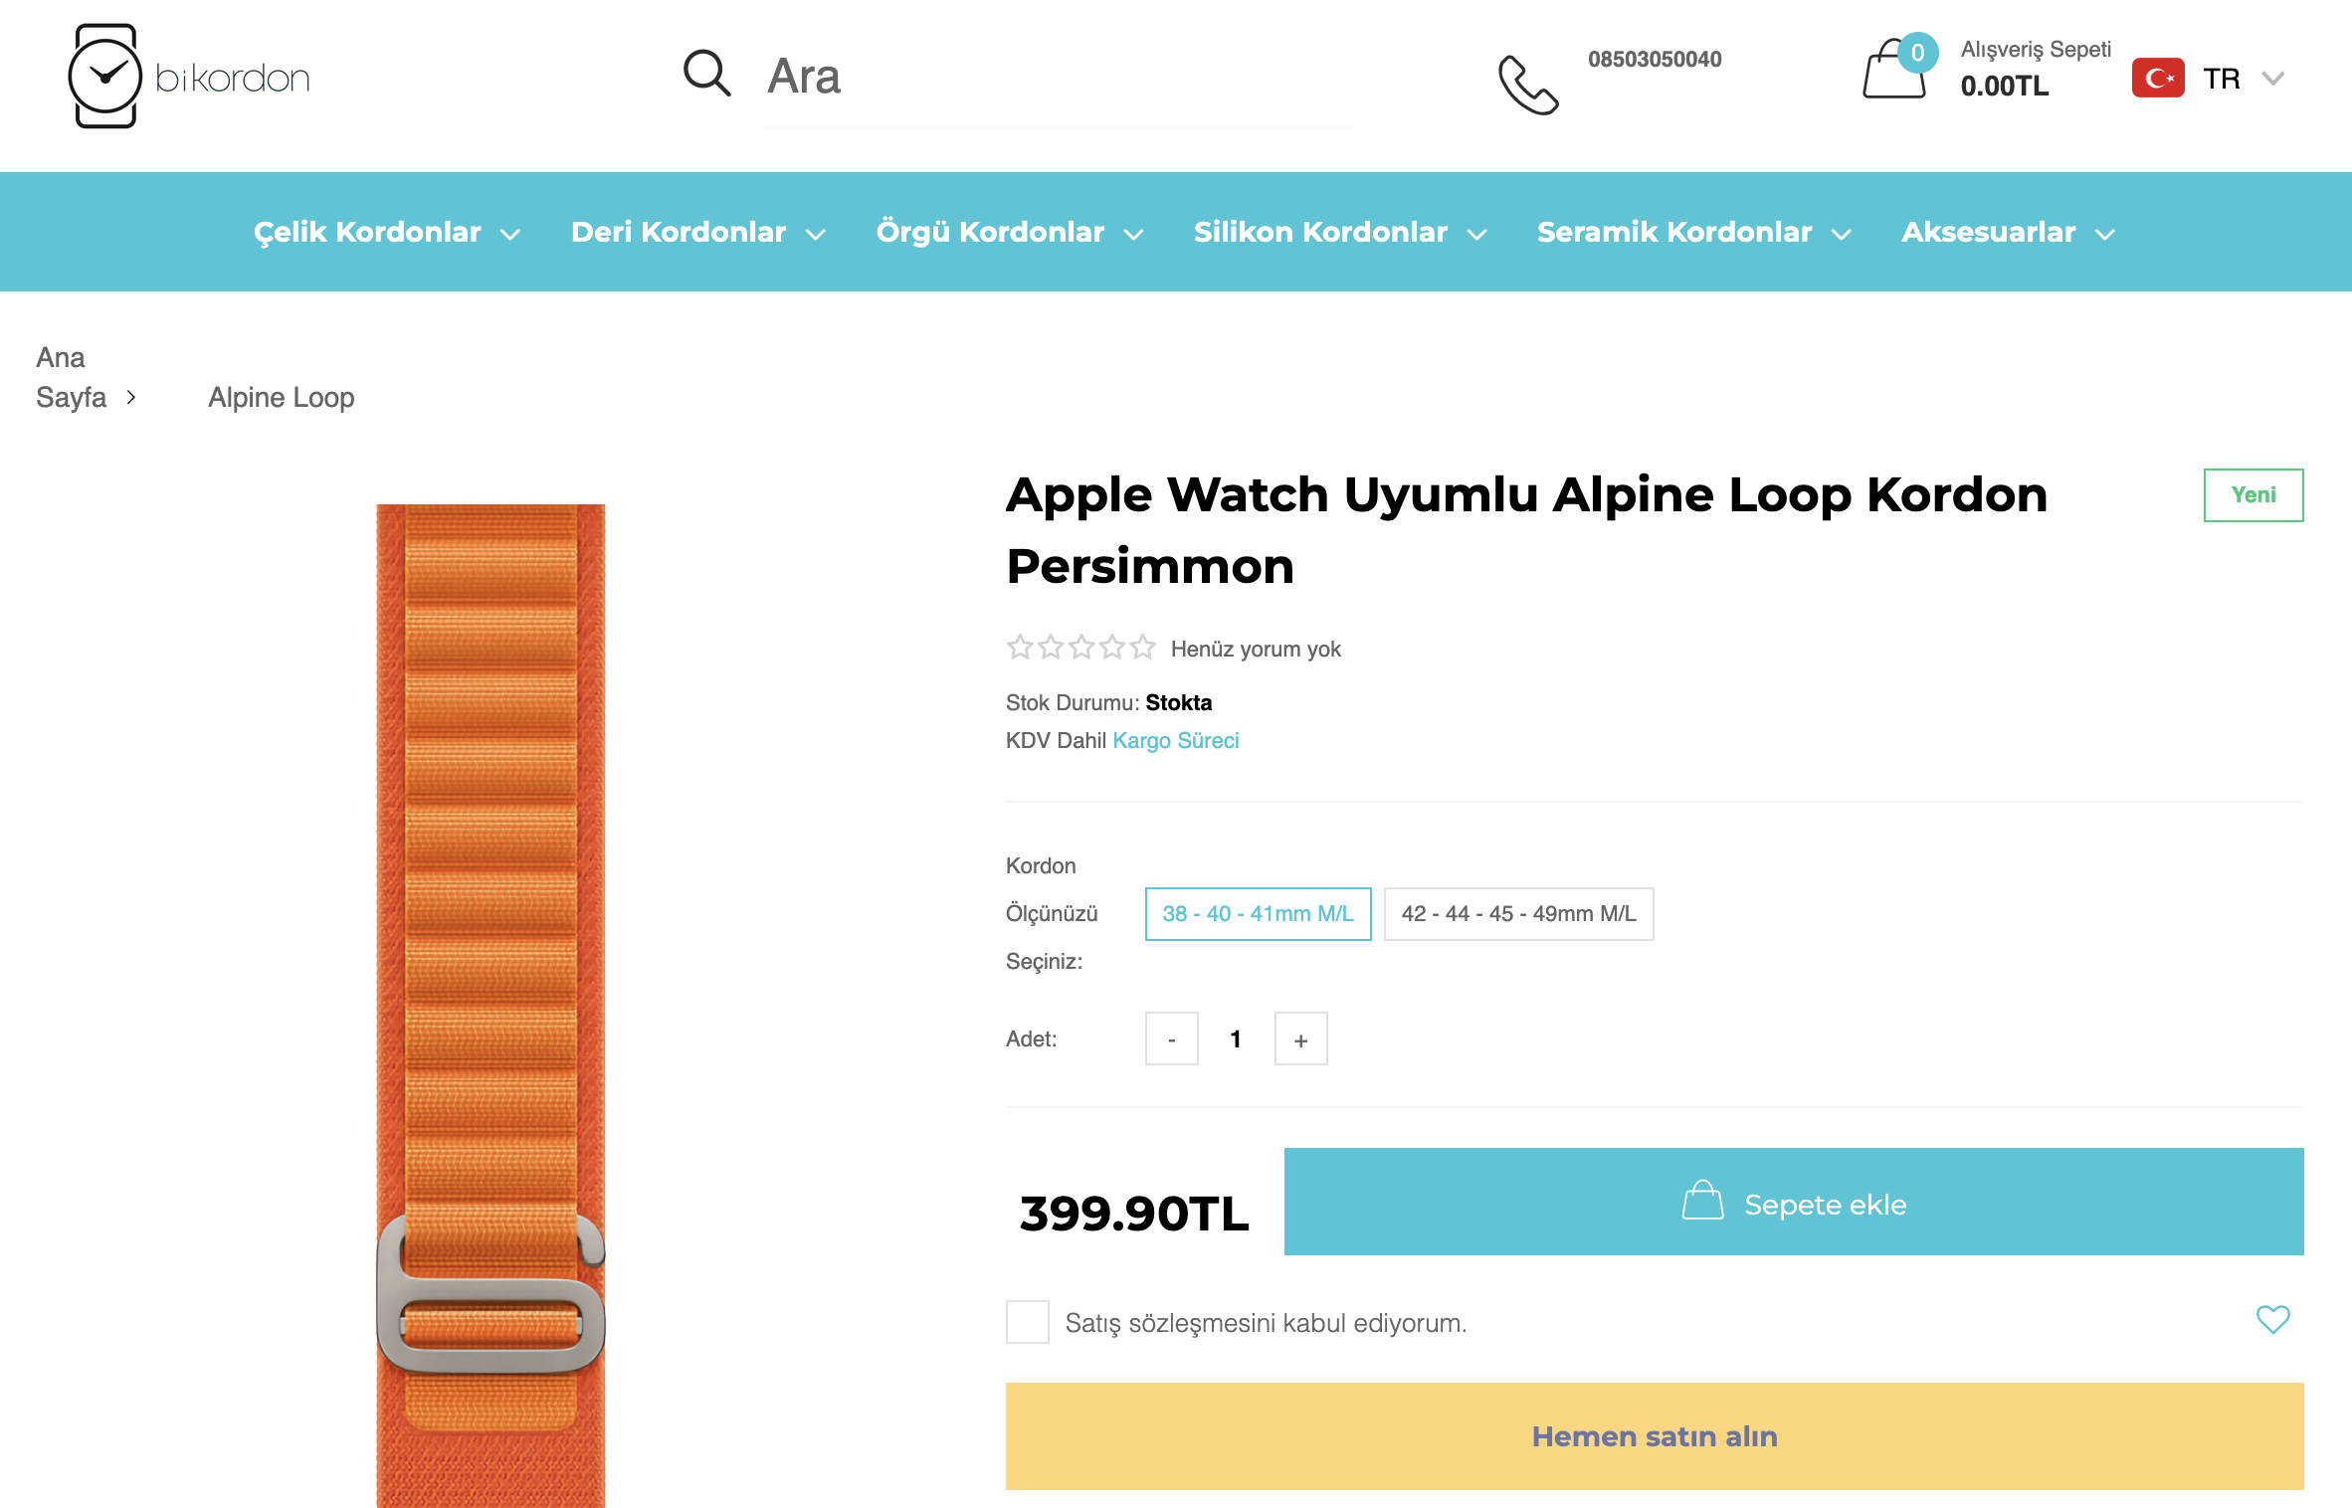Select the 38 - 40 - 41mm M/L size
The height and width of the screenshot is (1508, 2352).
1258,914
